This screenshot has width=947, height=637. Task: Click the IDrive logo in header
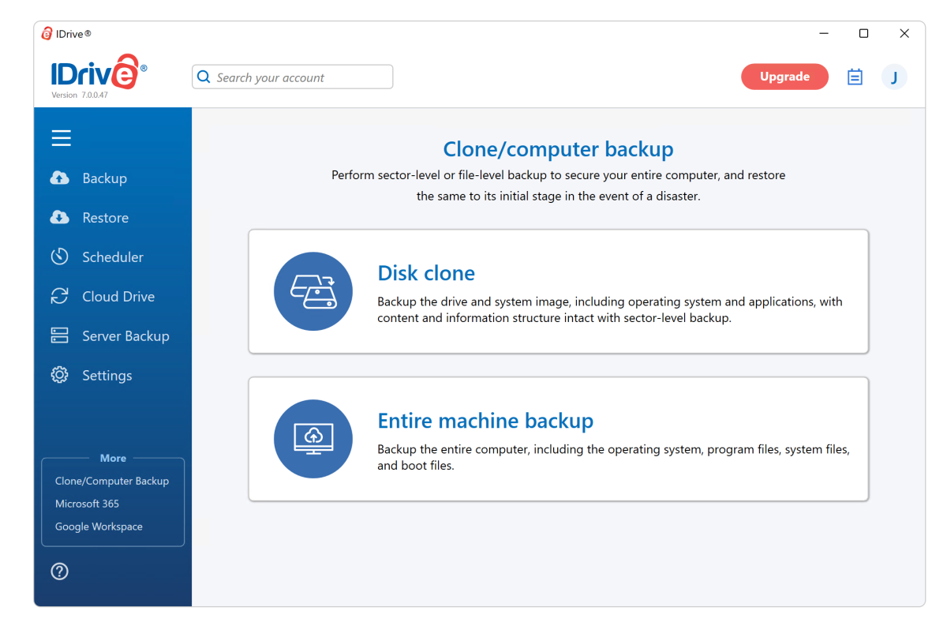[x=99, y=72]
